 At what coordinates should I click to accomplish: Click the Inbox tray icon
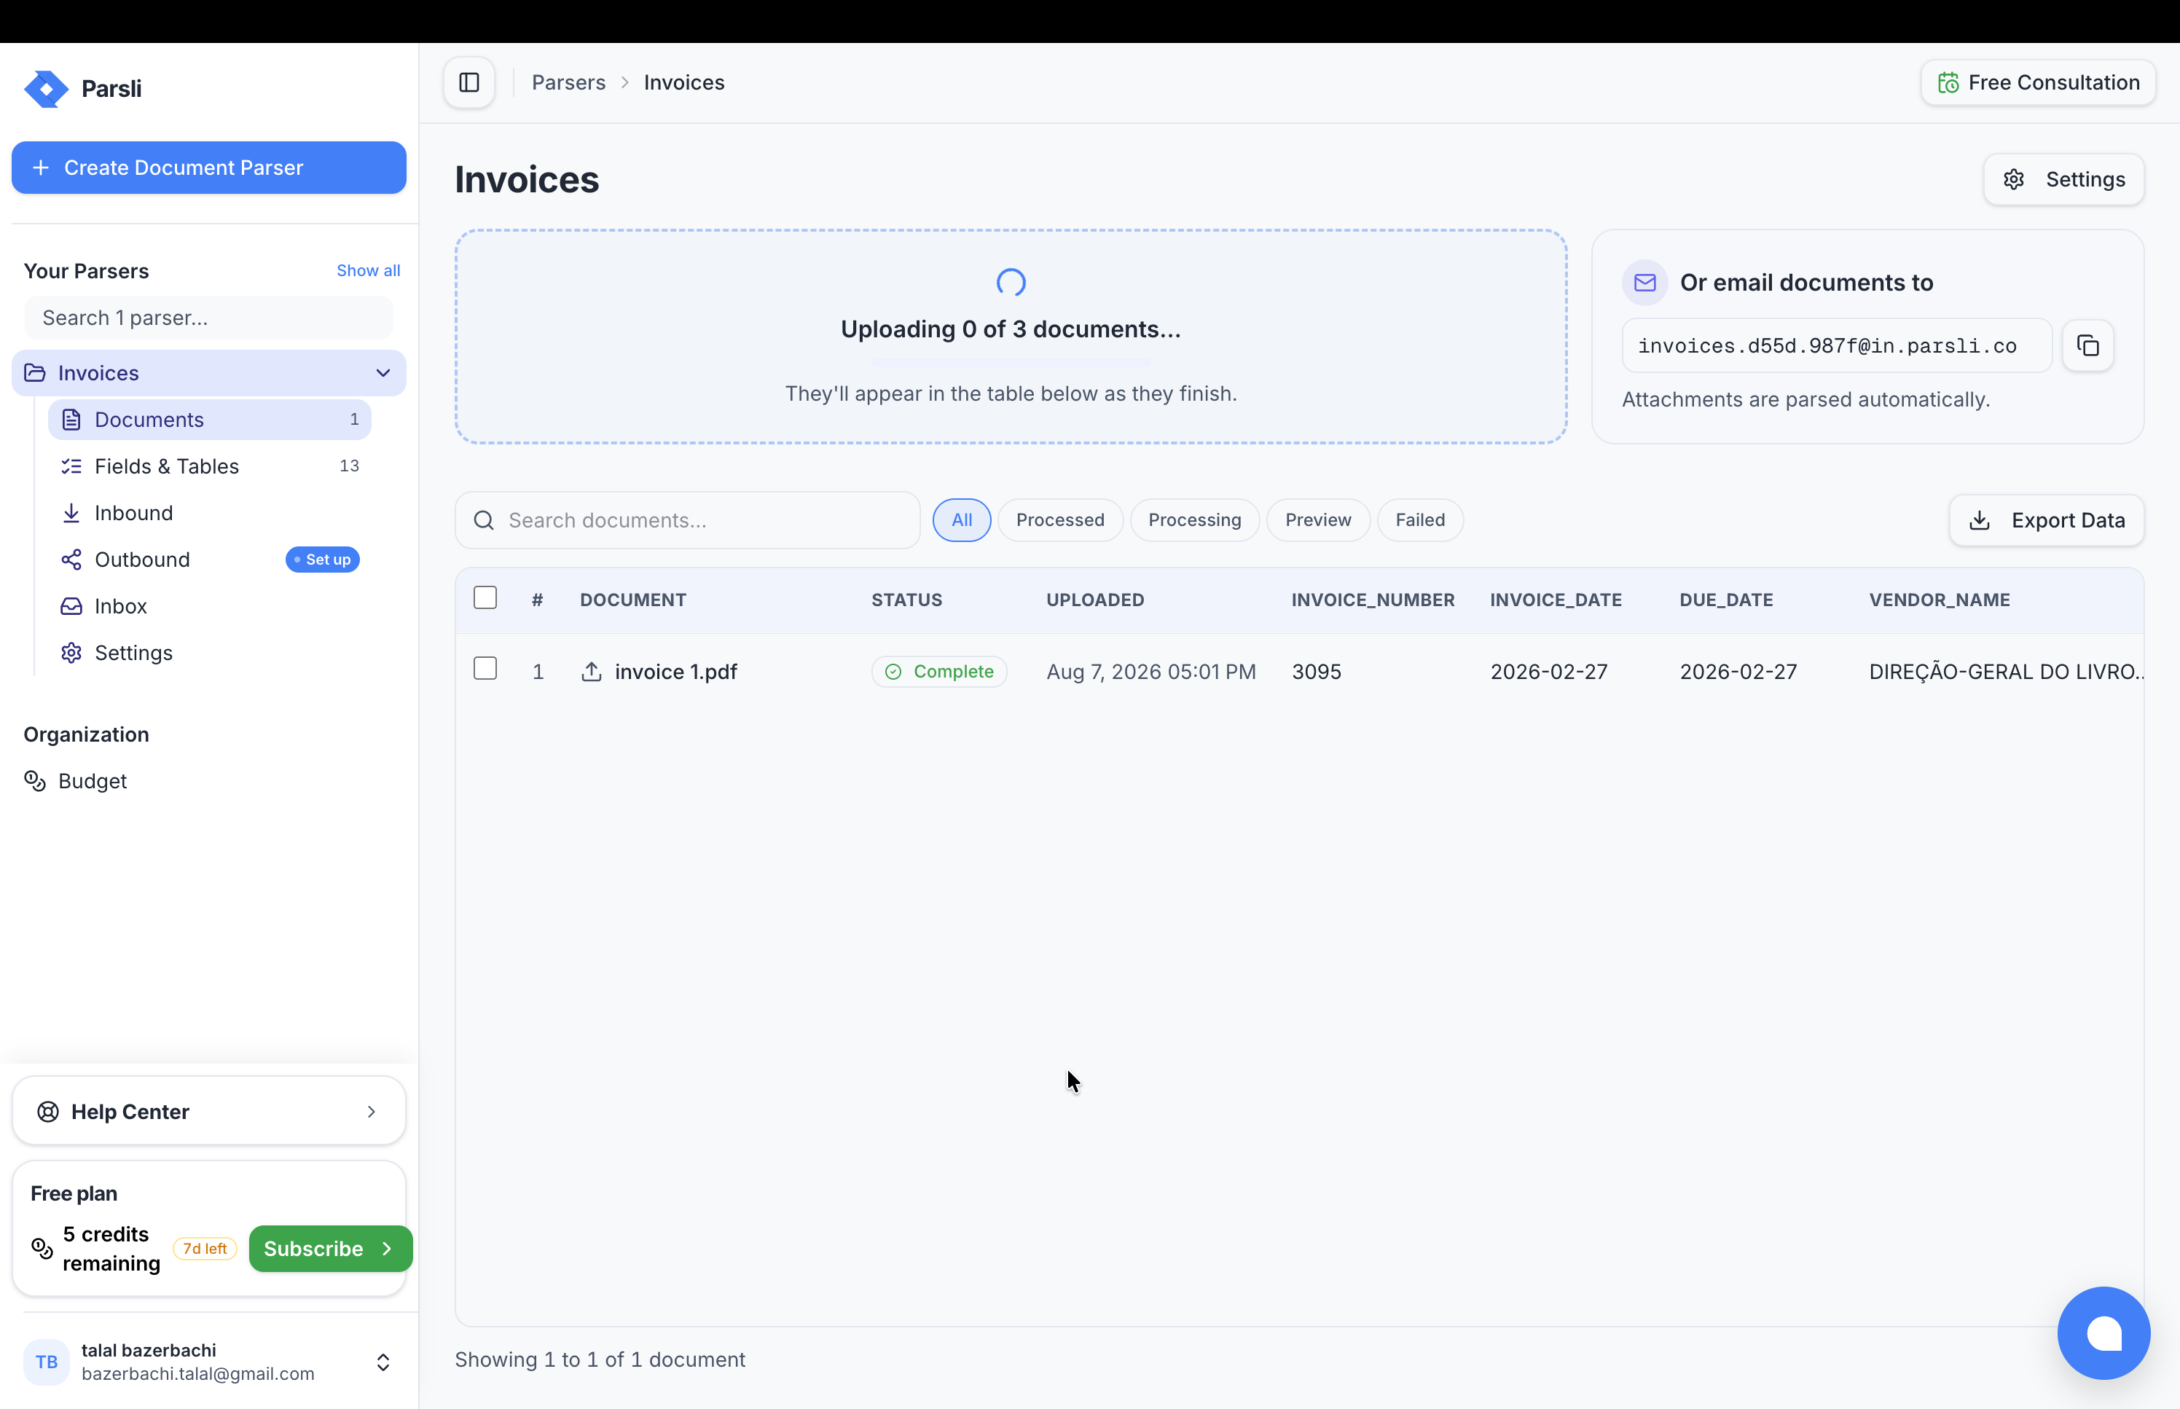[71, 607]
